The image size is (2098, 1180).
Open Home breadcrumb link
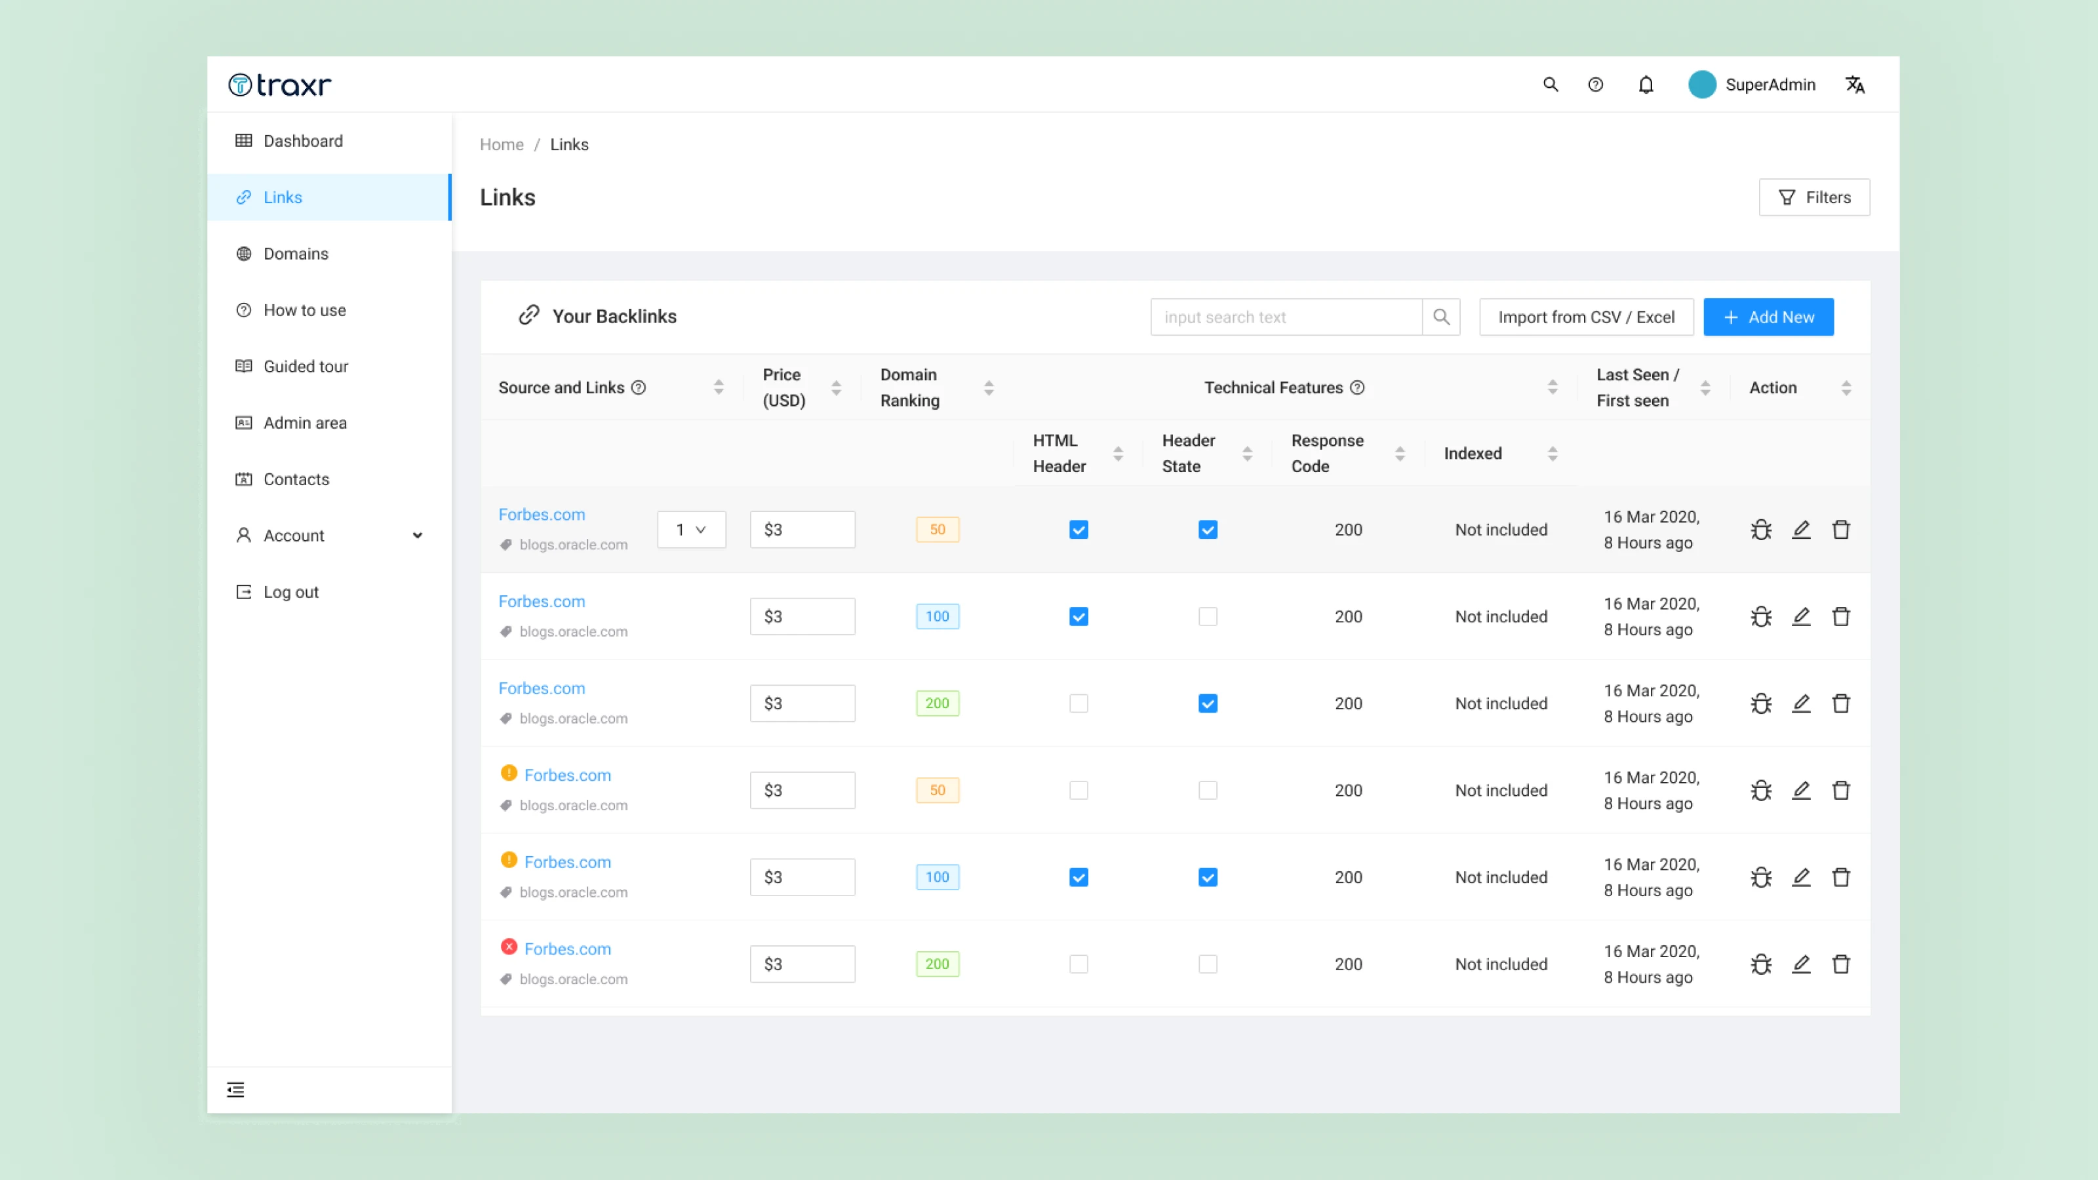[x=502, y=144]
